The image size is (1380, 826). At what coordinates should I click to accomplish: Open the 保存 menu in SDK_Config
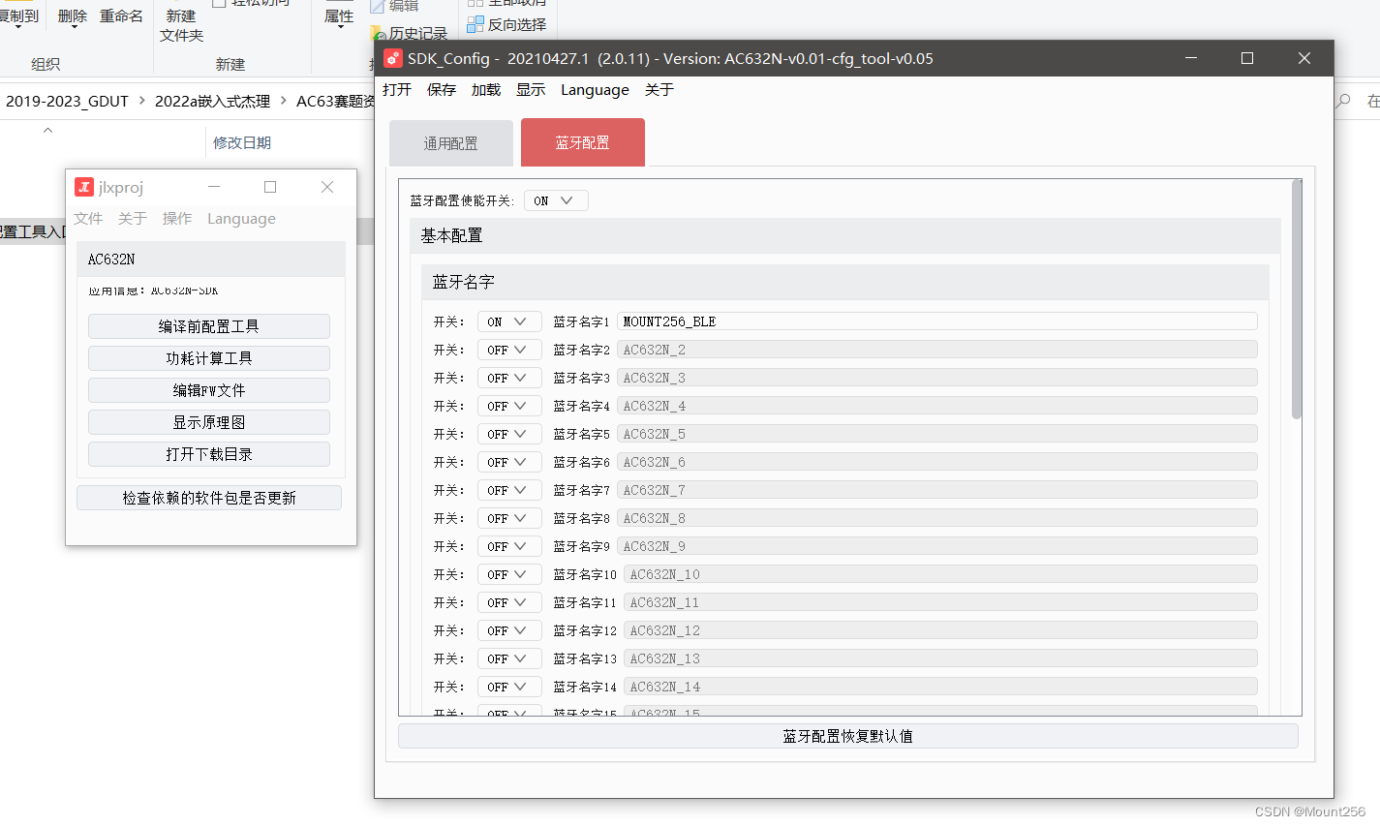pos(442,90)
